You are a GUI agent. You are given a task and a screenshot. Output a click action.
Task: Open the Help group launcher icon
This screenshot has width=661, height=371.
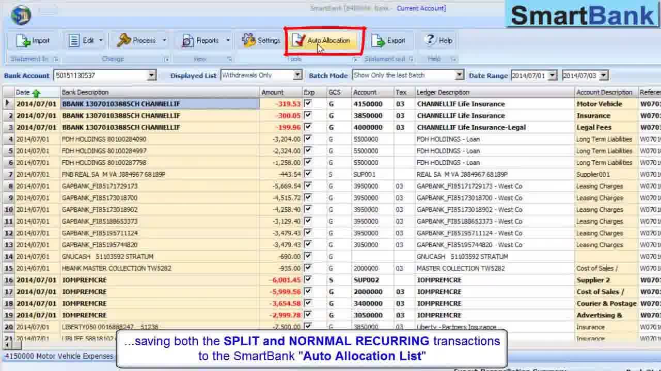[453, 59]
